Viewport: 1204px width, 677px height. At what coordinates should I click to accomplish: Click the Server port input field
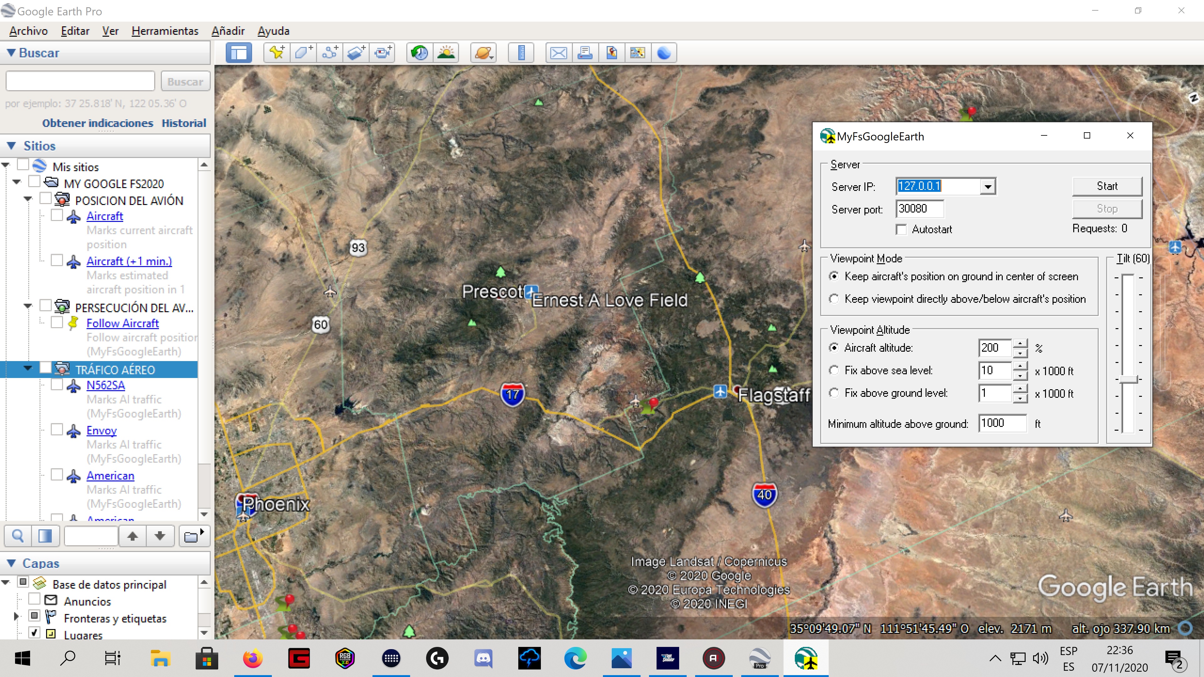[x=919, y=209]
